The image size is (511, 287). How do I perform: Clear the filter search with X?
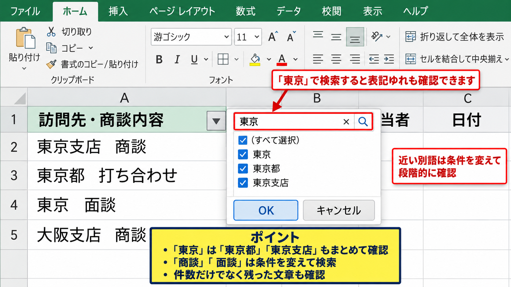pos(346,122)
